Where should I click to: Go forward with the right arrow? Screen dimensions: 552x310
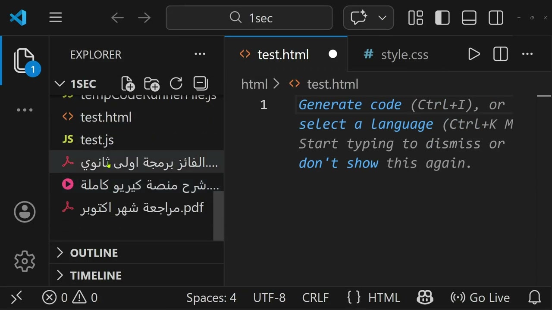(x=144, y=18)
